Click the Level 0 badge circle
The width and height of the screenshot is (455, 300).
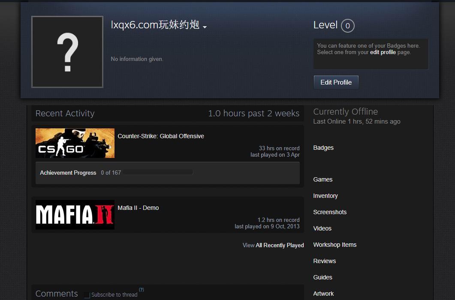[x=348, y=26]
